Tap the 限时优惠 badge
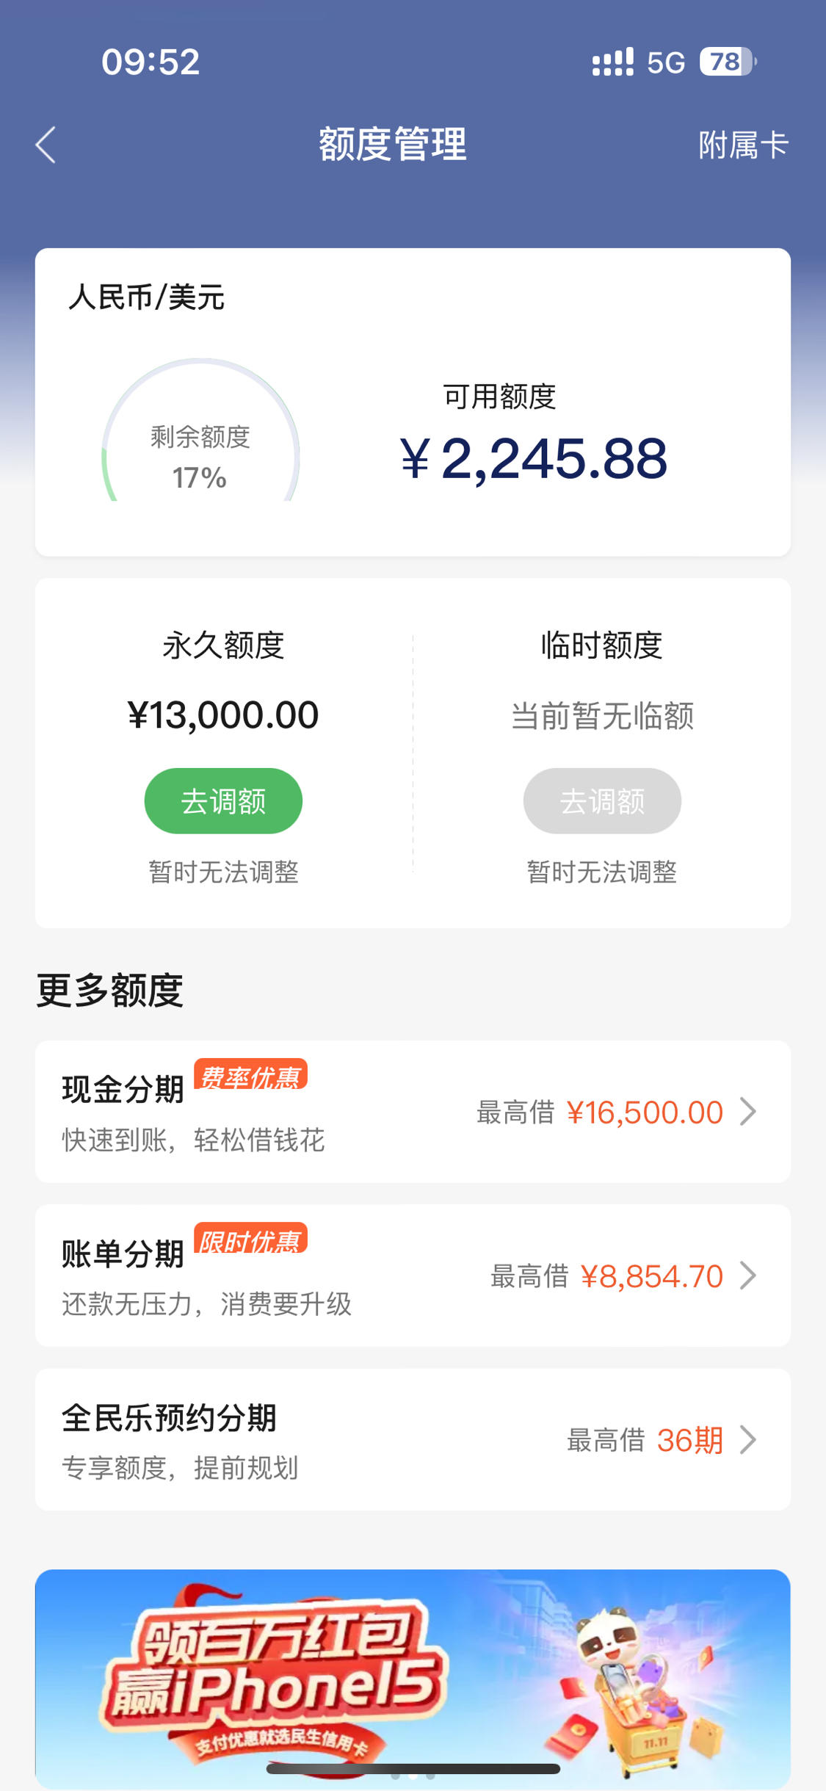826x1791 pixels. [250, 1239]
